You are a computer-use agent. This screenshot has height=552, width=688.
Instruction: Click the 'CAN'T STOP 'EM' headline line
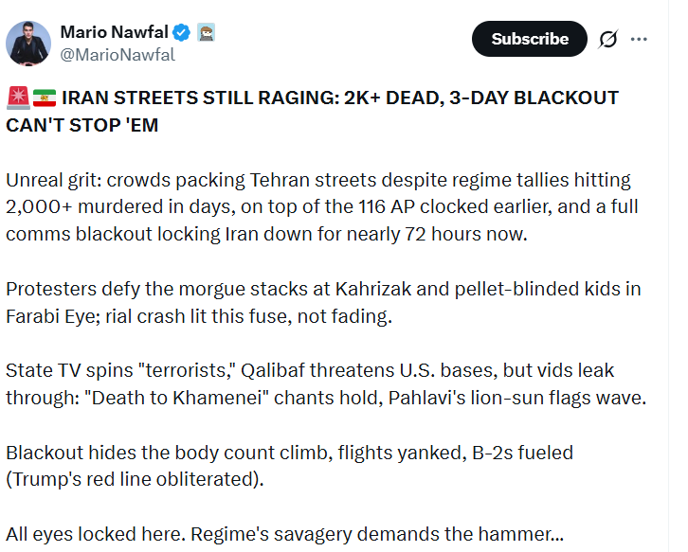82,124
